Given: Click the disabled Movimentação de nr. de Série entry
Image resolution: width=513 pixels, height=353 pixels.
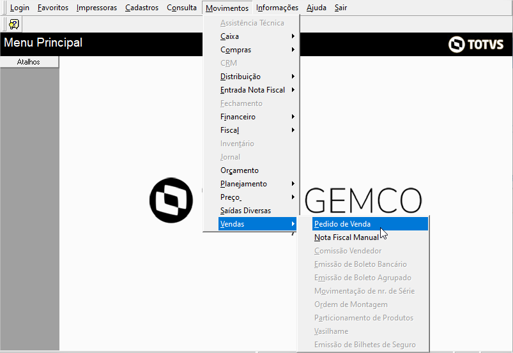Looking at the screenshot, I should point(370,291).
